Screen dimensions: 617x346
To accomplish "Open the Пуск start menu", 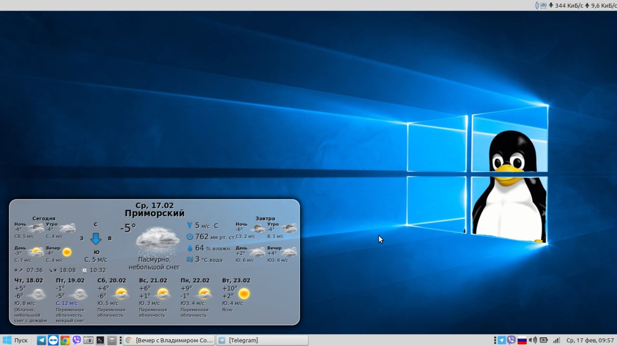I will (x=15, y=340).
